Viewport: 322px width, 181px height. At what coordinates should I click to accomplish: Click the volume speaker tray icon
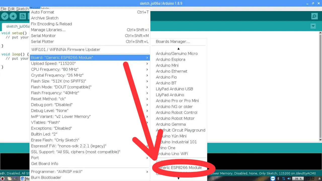(289, 178)
